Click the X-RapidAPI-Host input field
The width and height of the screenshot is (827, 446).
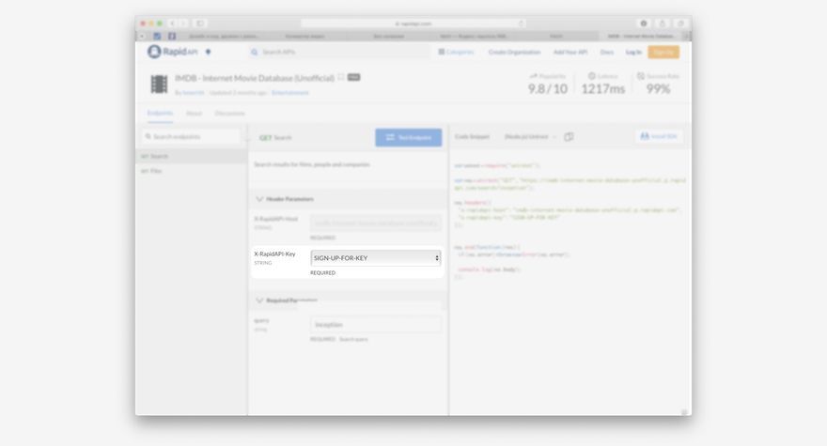376,223
